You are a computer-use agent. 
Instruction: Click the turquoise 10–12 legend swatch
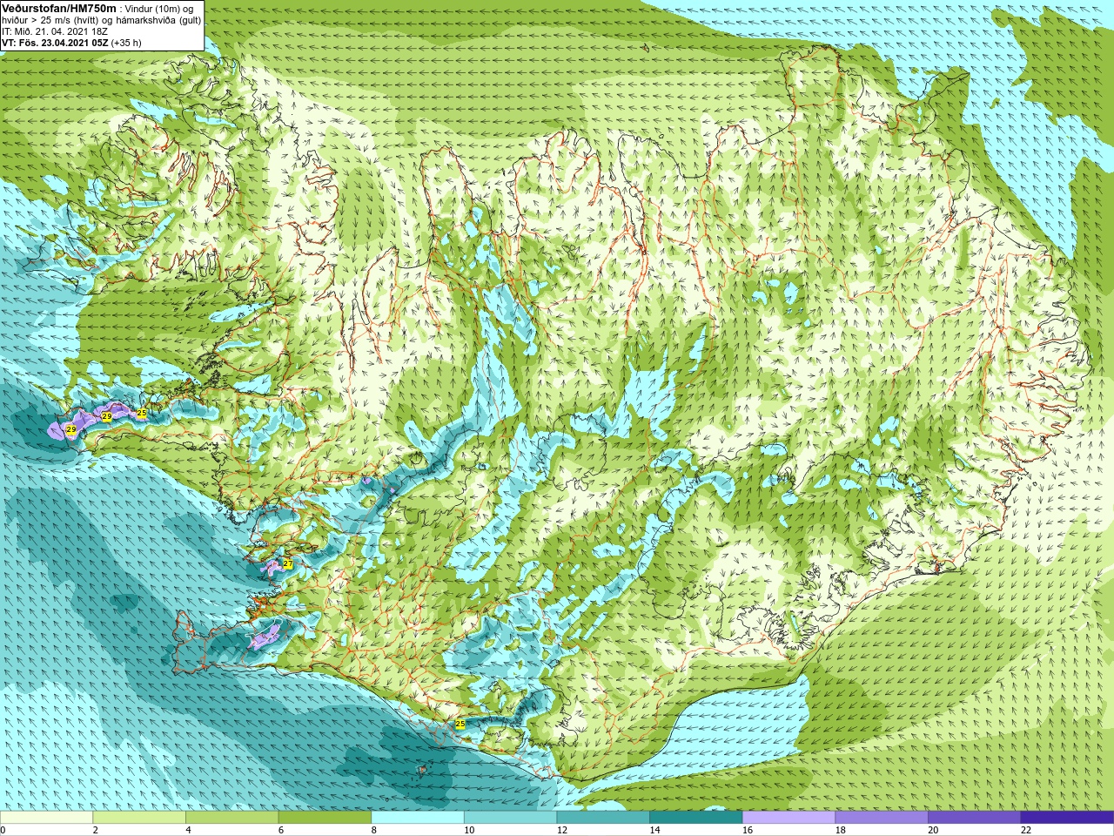coord(510,818)
